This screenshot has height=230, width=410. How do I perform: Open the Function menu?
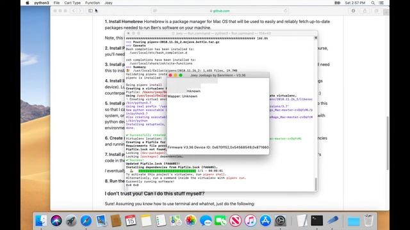[x=92, y=3]
